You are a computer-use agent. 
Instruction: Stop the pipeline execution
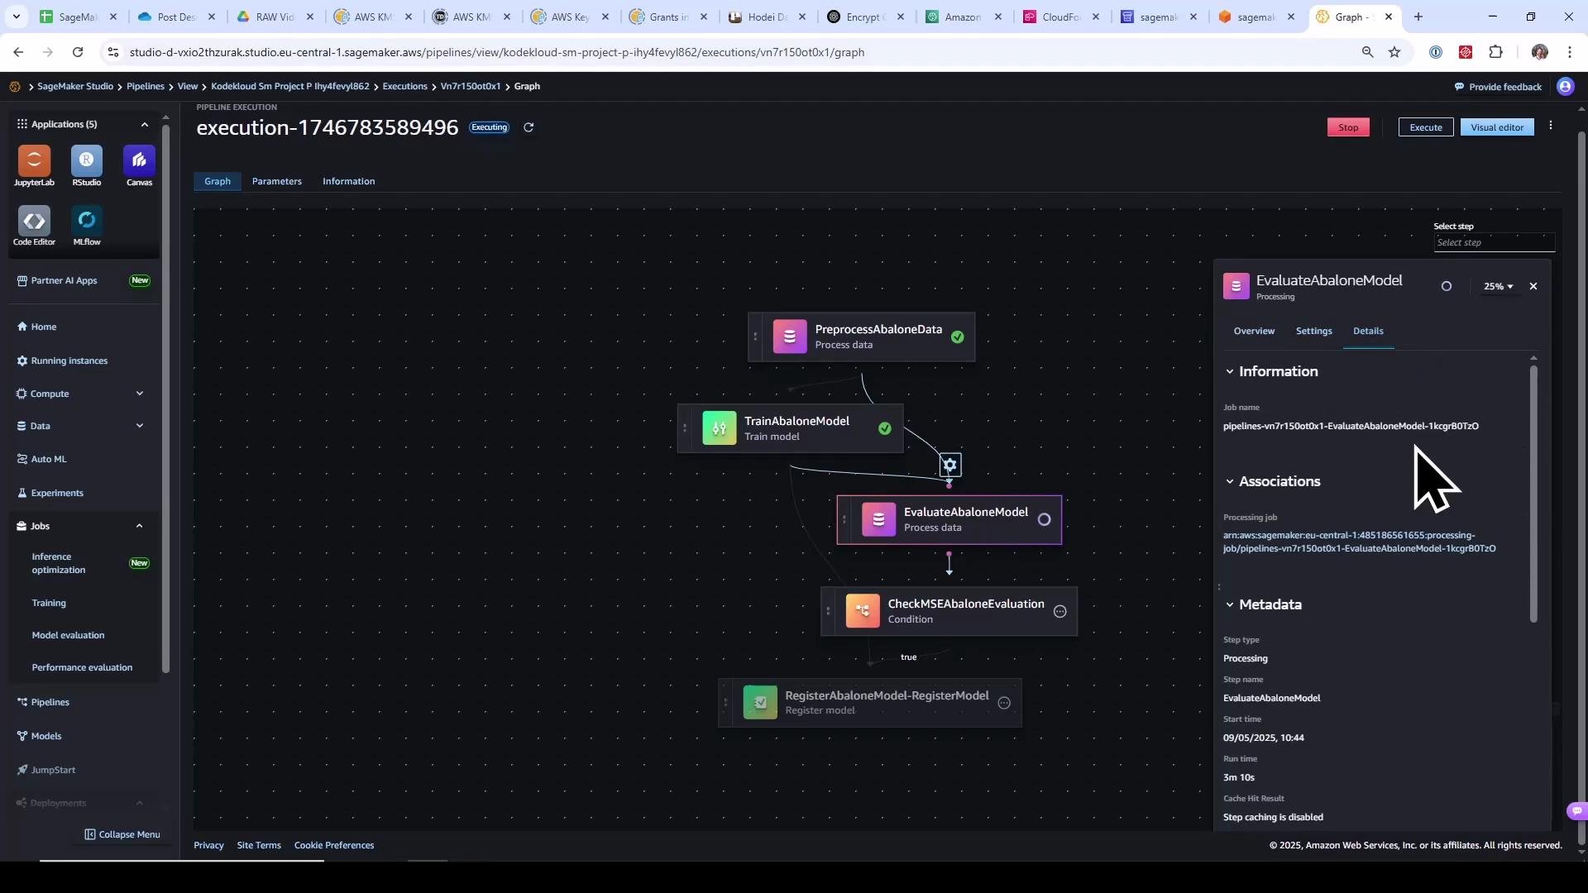tap(1348, 127)
